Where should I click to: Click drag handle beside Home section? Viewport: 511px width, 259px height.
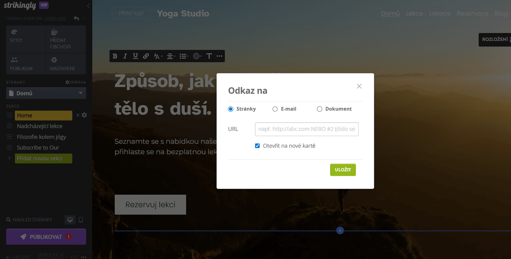pos(9,115)
